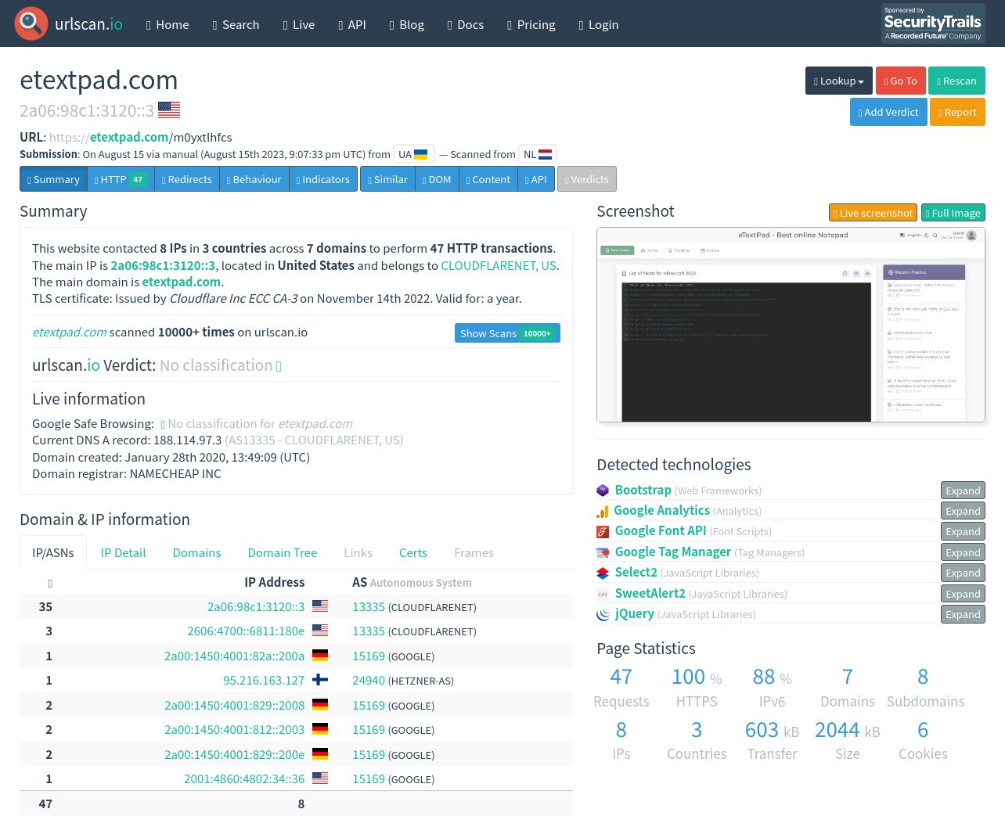Click the Google Analytics bar chart icon
1005x834 pixels.
click(x=603, y=512)
